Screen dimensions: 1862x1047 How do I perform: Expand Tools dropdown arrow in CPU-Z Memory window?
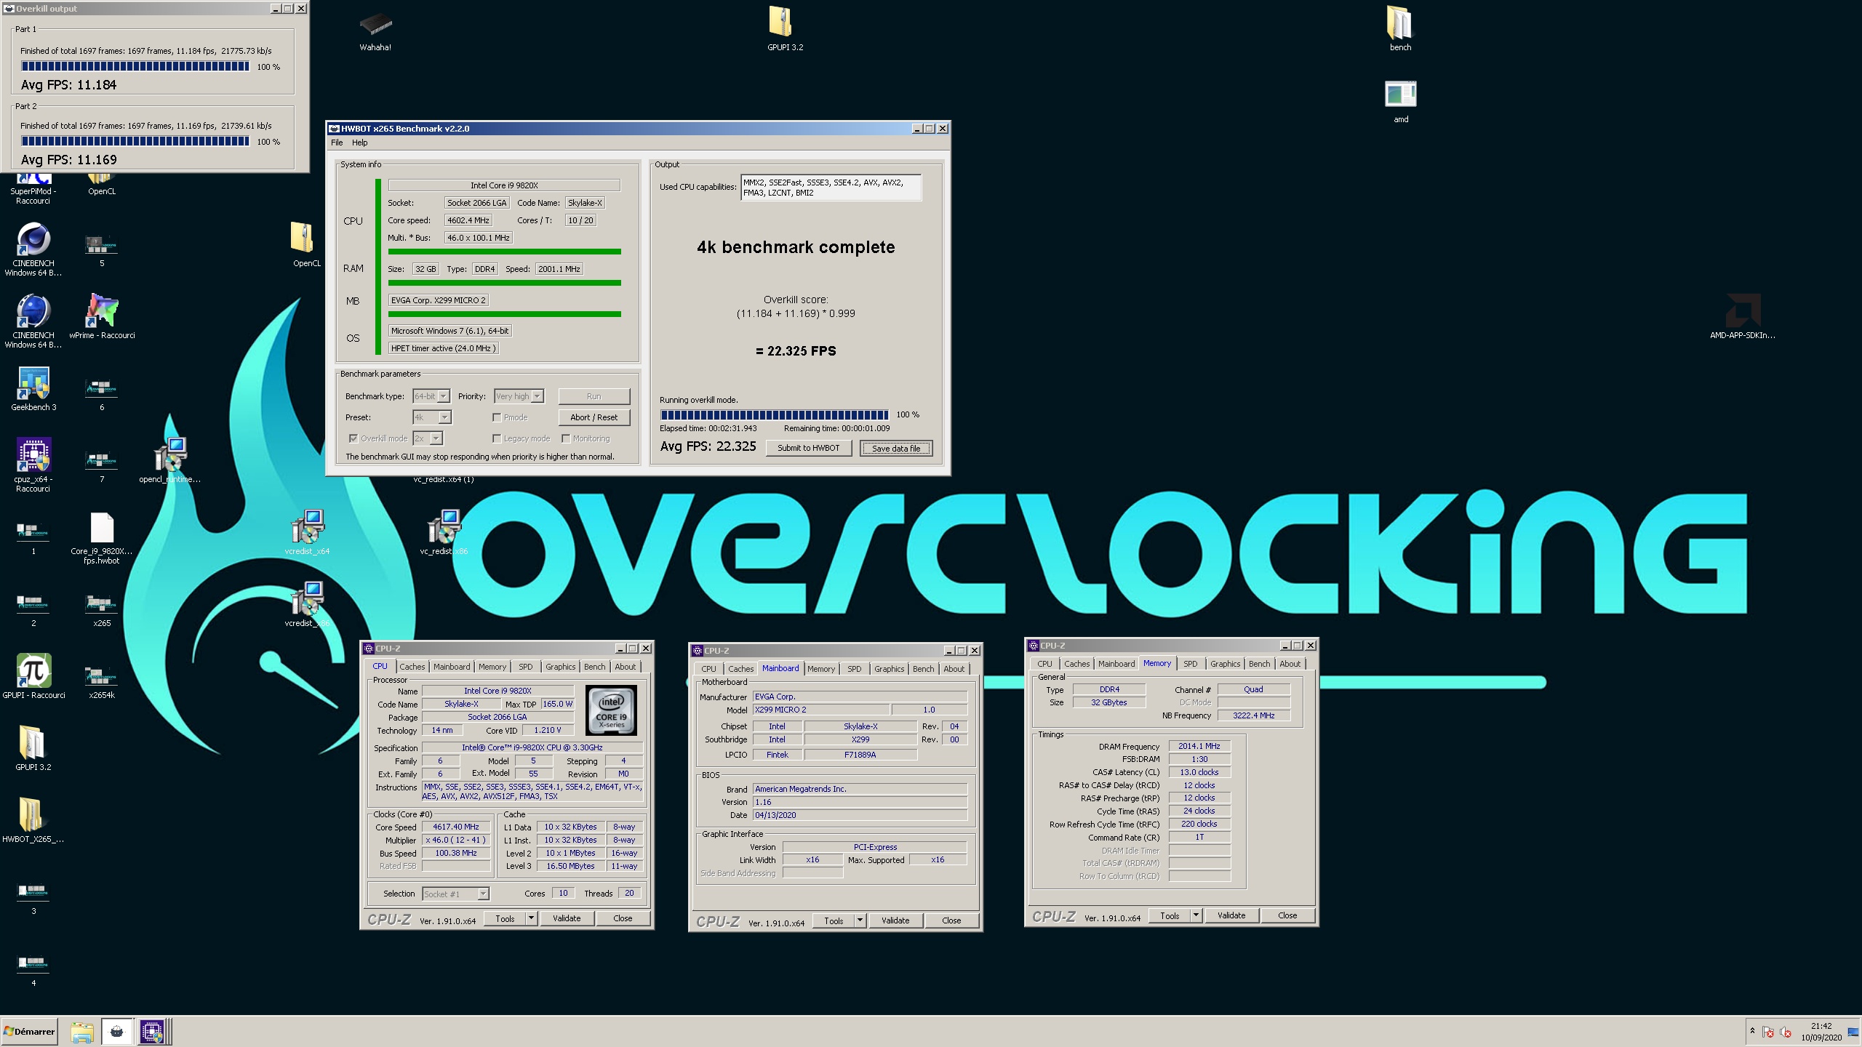click(x=1196, y=915)
